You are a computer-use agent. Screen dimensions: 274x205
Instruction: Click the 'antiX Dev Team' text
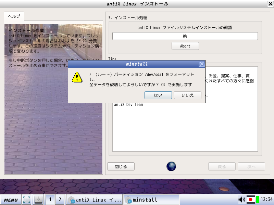pos(128,105)
